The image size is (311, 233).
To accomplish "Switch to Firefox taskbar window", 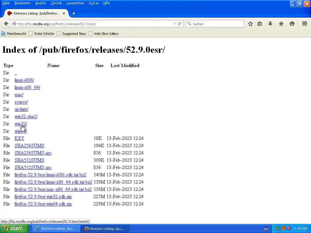I will pos(105,229).
